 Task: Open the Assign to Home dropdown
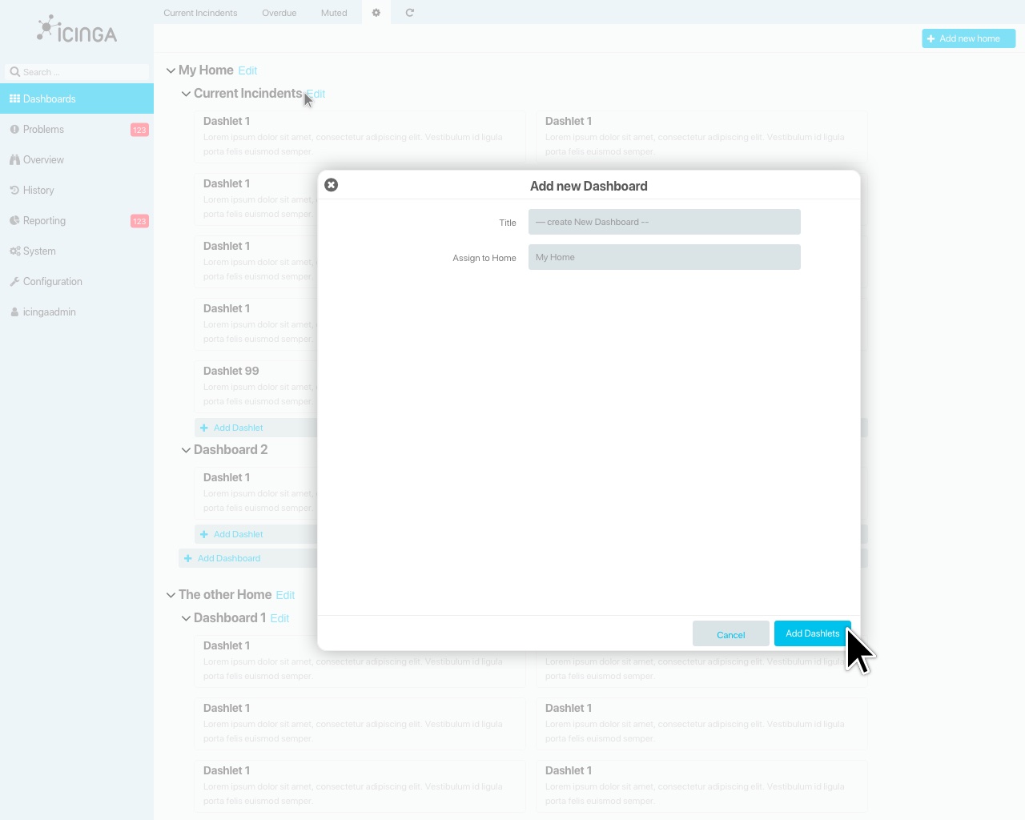[x=664, y=257]
